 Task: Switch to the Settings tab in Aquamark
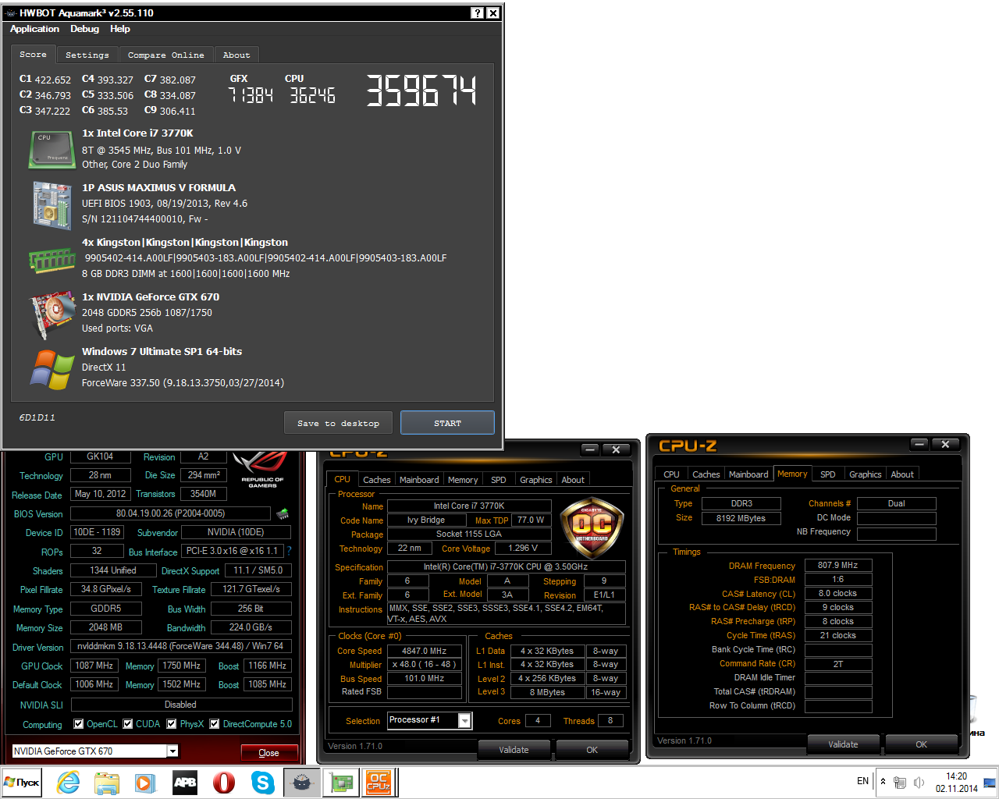[x=87, y=55]
